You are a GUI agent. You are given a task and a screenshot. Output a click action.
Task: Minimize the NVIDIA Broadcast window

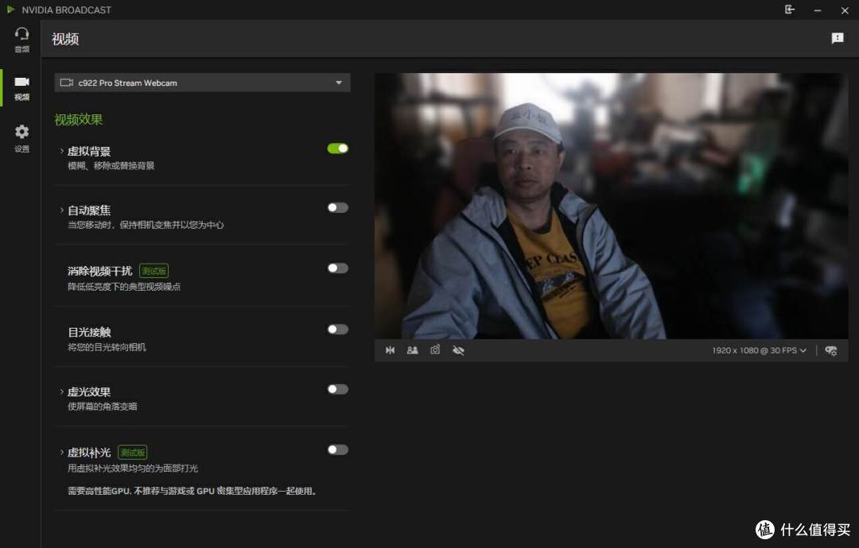pos(818,10)
